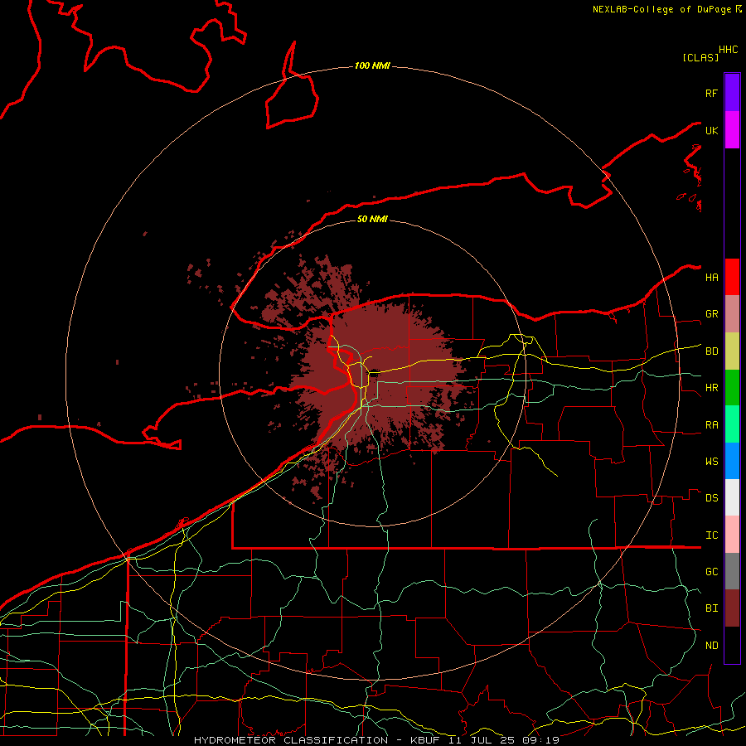Image resolution: width=746 pixels, height=746 pixels.
Task: Click the 'IC' legend label
Action: [711, 535]
